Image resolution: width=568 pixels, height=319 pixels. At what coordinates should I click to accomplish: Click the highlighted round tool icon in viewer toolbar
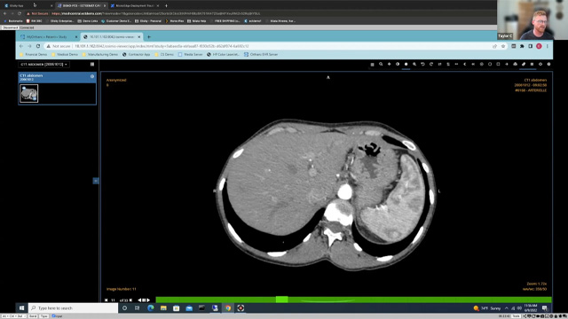tap(406, 65)
